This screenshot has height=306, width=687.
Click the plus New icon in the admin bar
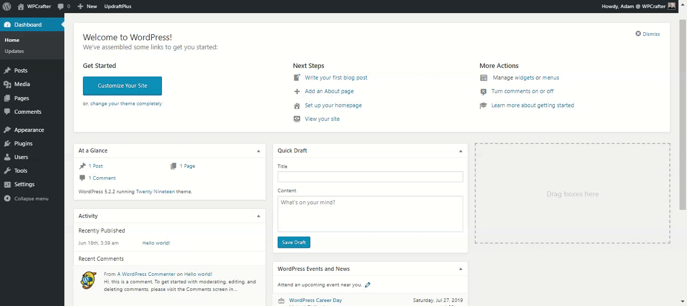pyautogui.click(x=80, y=7)
